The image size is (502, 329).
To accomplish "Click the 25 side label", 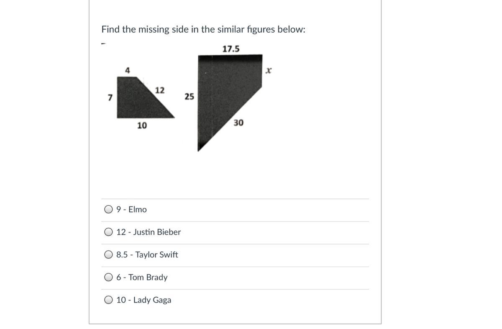I will [x=189, y=97].
